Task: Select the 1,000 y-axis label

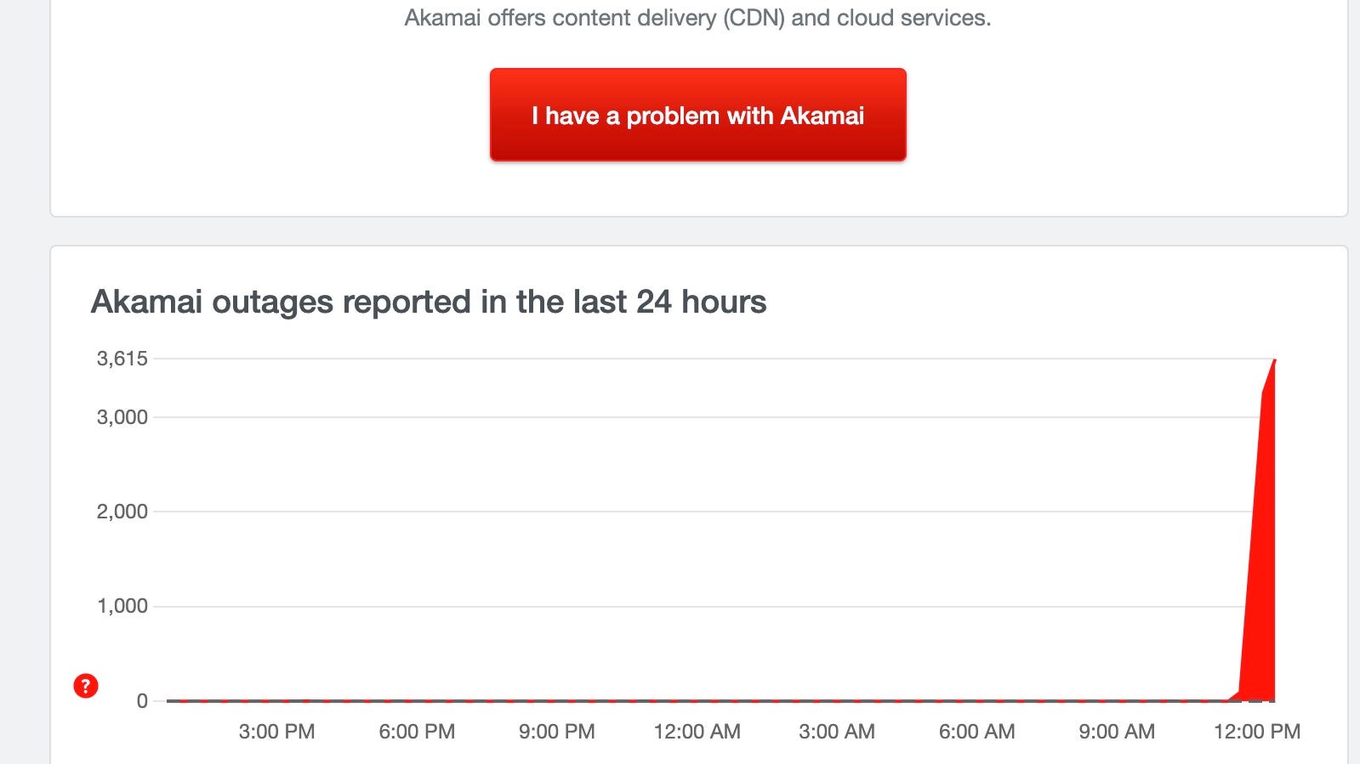Action: point(122,606)
